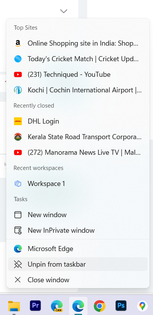Collapse using the chevron above the jump list

coord(64,11)
